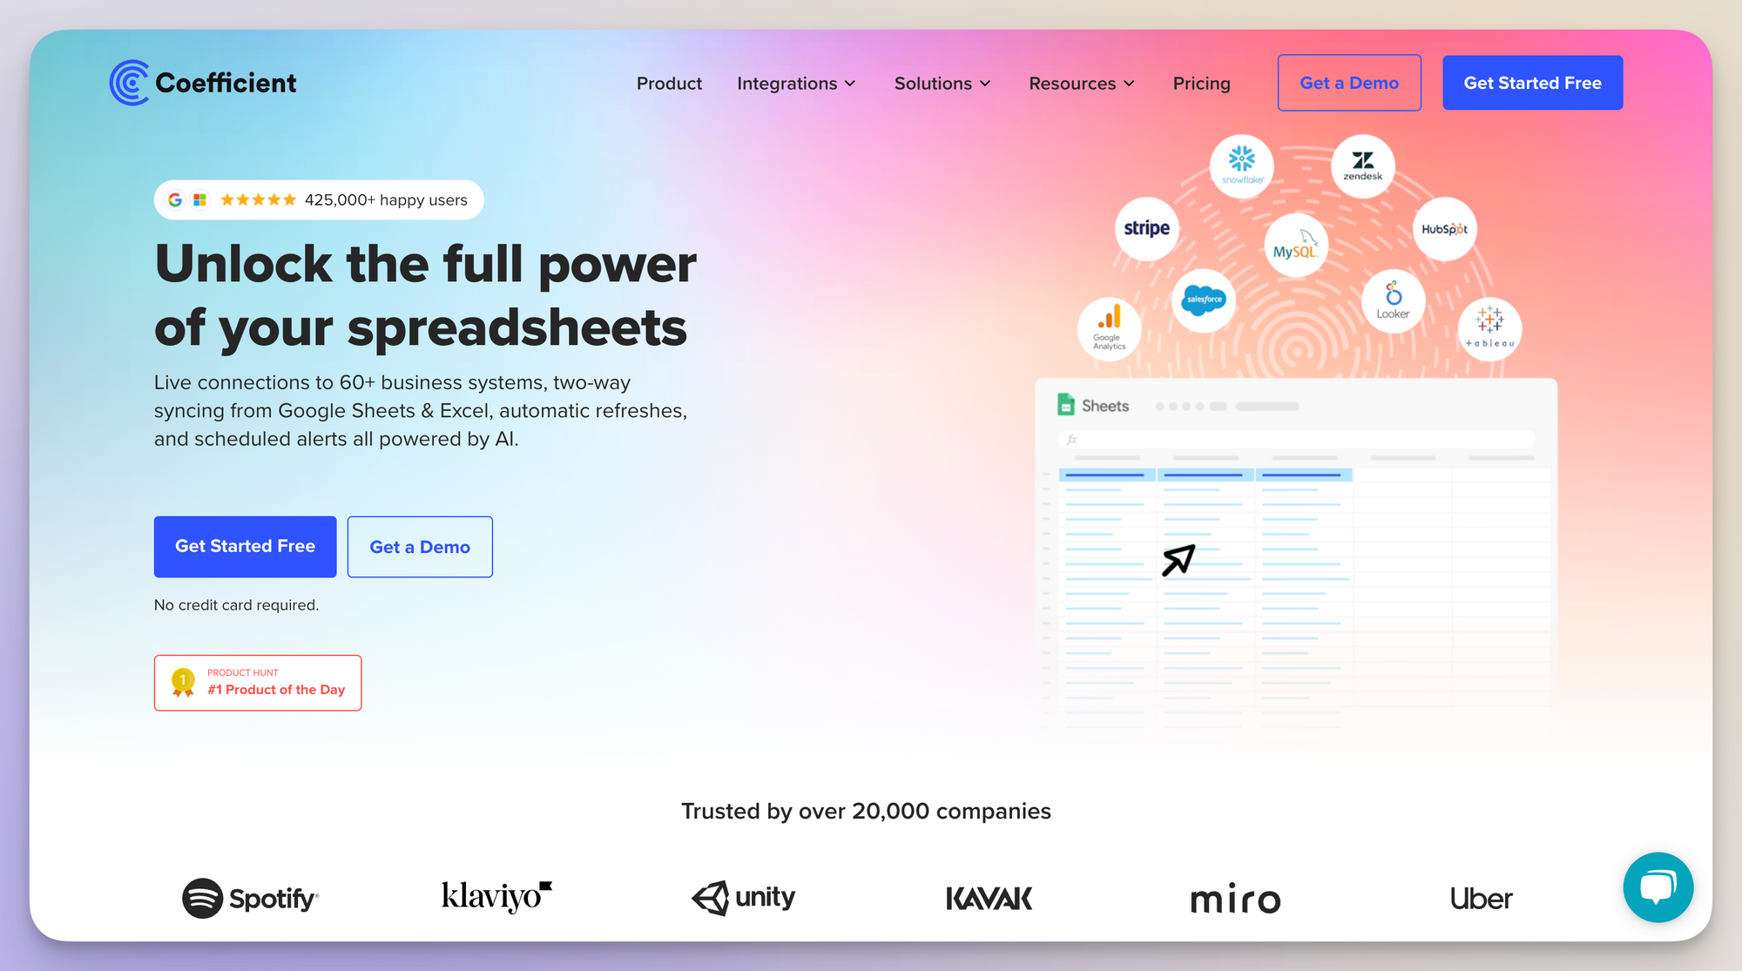Open the Pricing page
This screenshot has height=971, width=1742.
pos(1200,83)
